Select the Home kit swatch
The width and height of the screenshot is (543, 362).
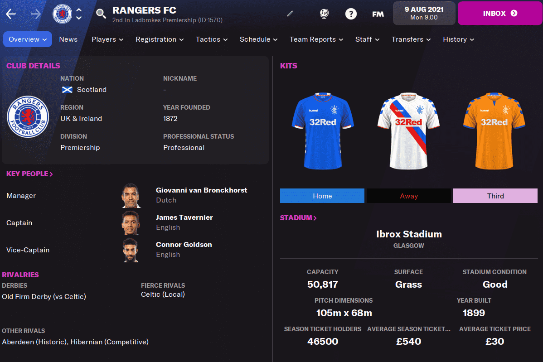[322, 196]
